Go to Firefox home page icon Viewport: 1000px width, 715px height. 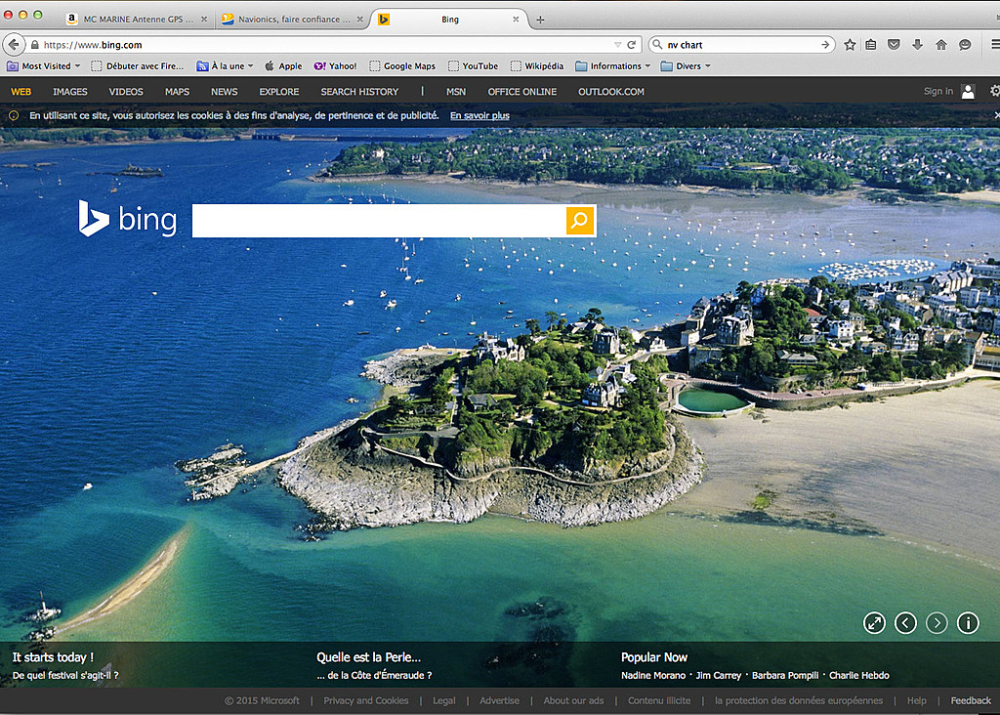click(940, 45)
